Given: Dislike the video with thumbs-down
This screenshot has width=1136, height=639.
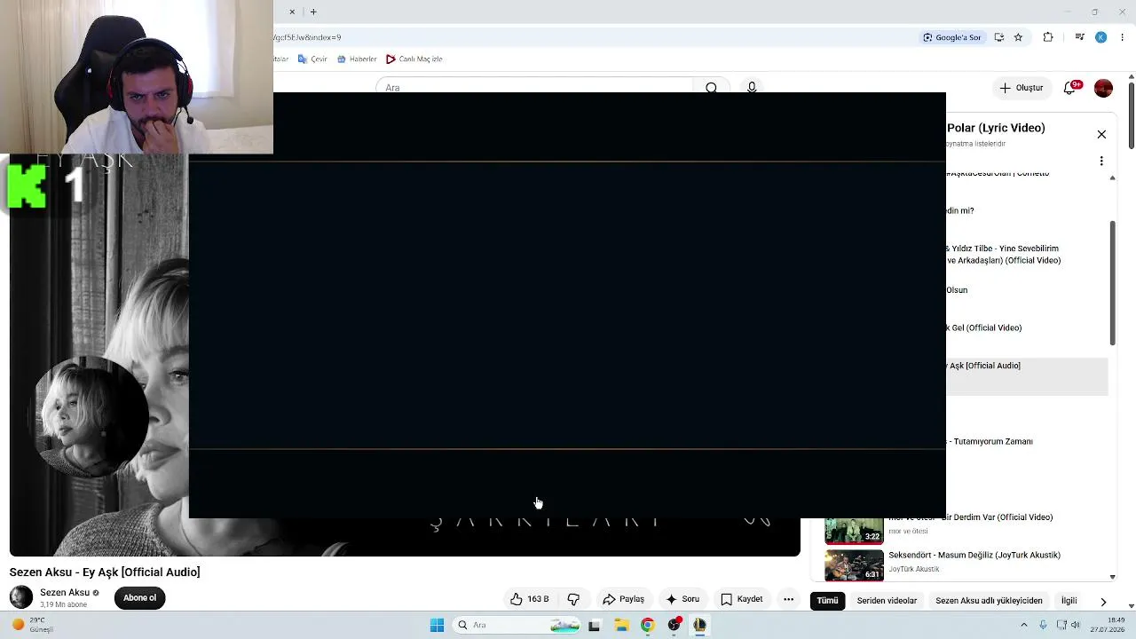Looking at the screenshot, I should click(x=573, y=599).
